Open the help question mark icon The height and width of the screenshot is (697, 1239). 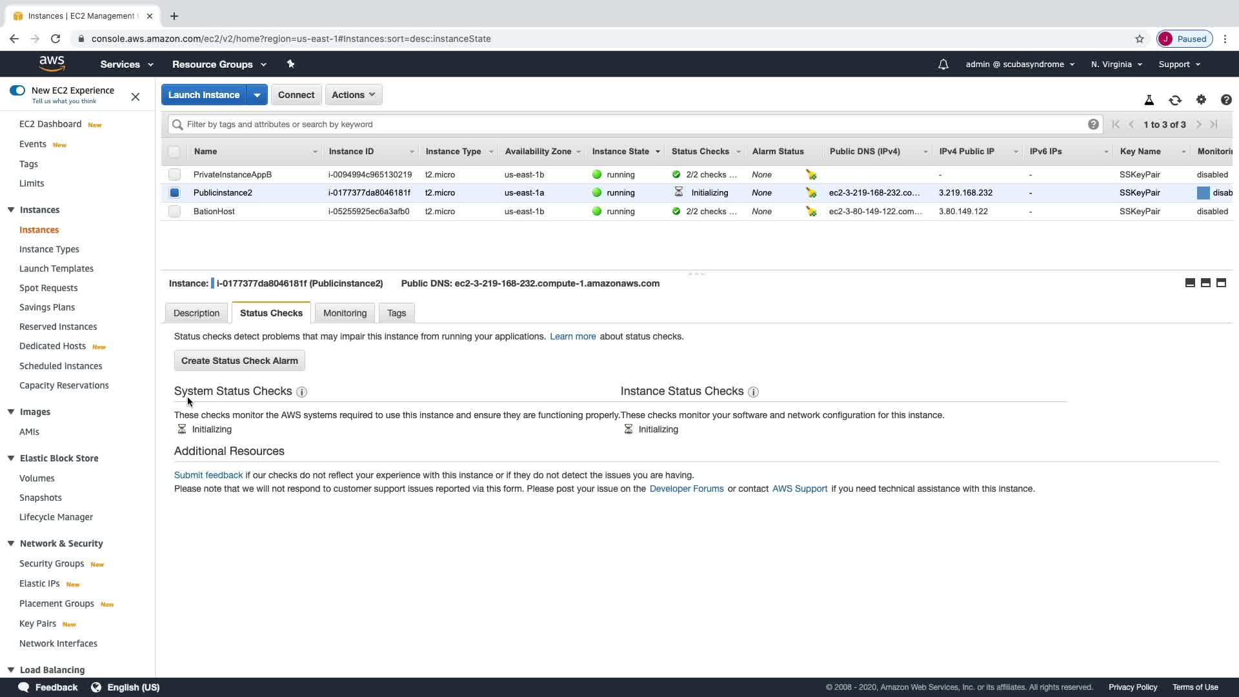coord(1226,100)
